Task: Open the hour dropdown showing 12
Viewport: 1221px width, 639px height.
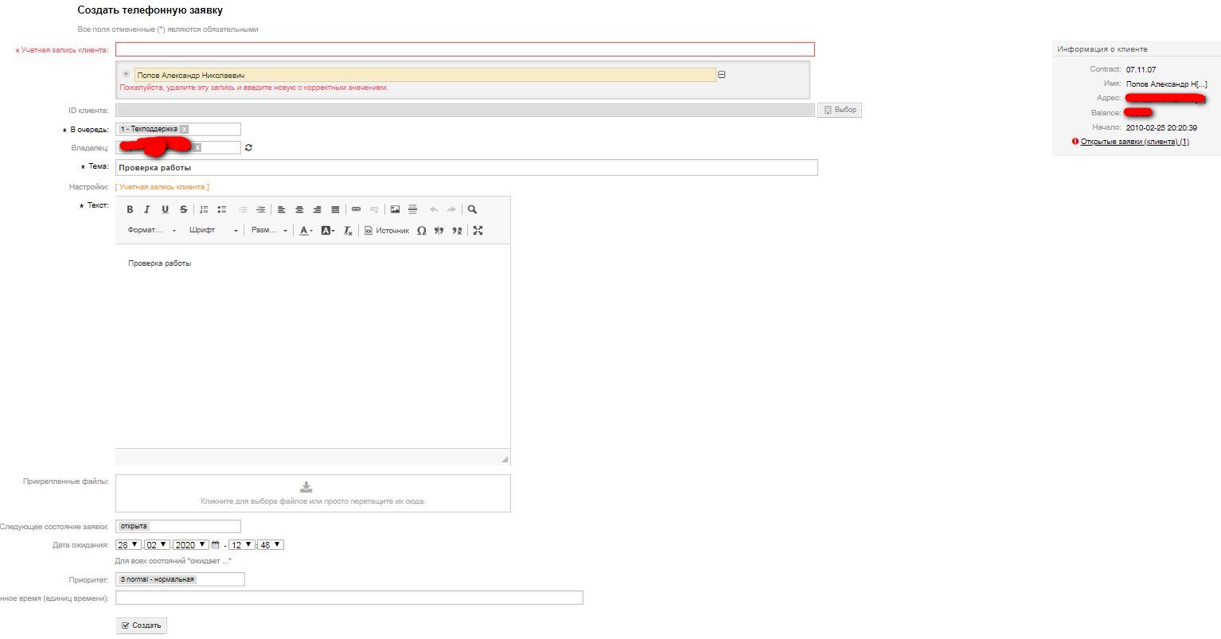Action: click(x=241, y=545)
